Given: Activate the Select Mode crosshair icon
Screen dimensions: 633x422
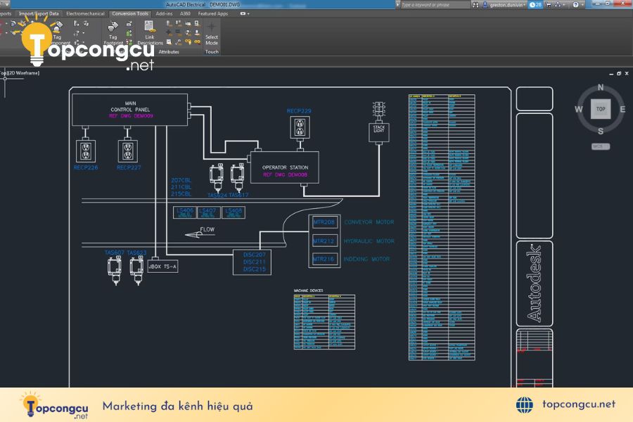Looking at the screenshot, I should pos(212,27).
